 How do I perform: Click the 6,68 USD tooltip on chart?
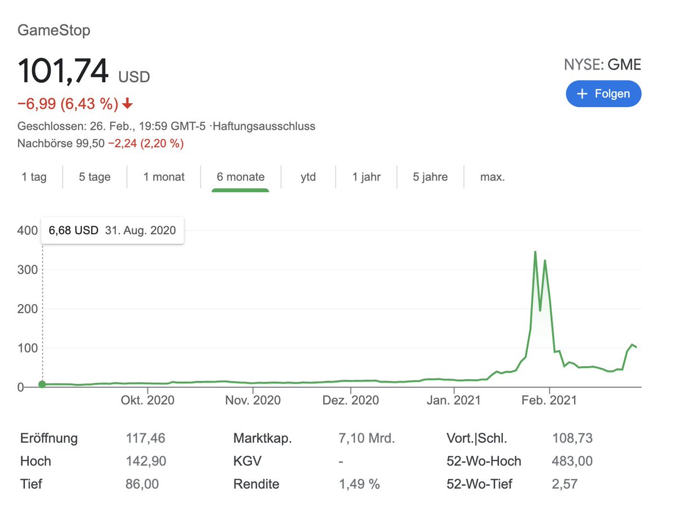(112, 230)
